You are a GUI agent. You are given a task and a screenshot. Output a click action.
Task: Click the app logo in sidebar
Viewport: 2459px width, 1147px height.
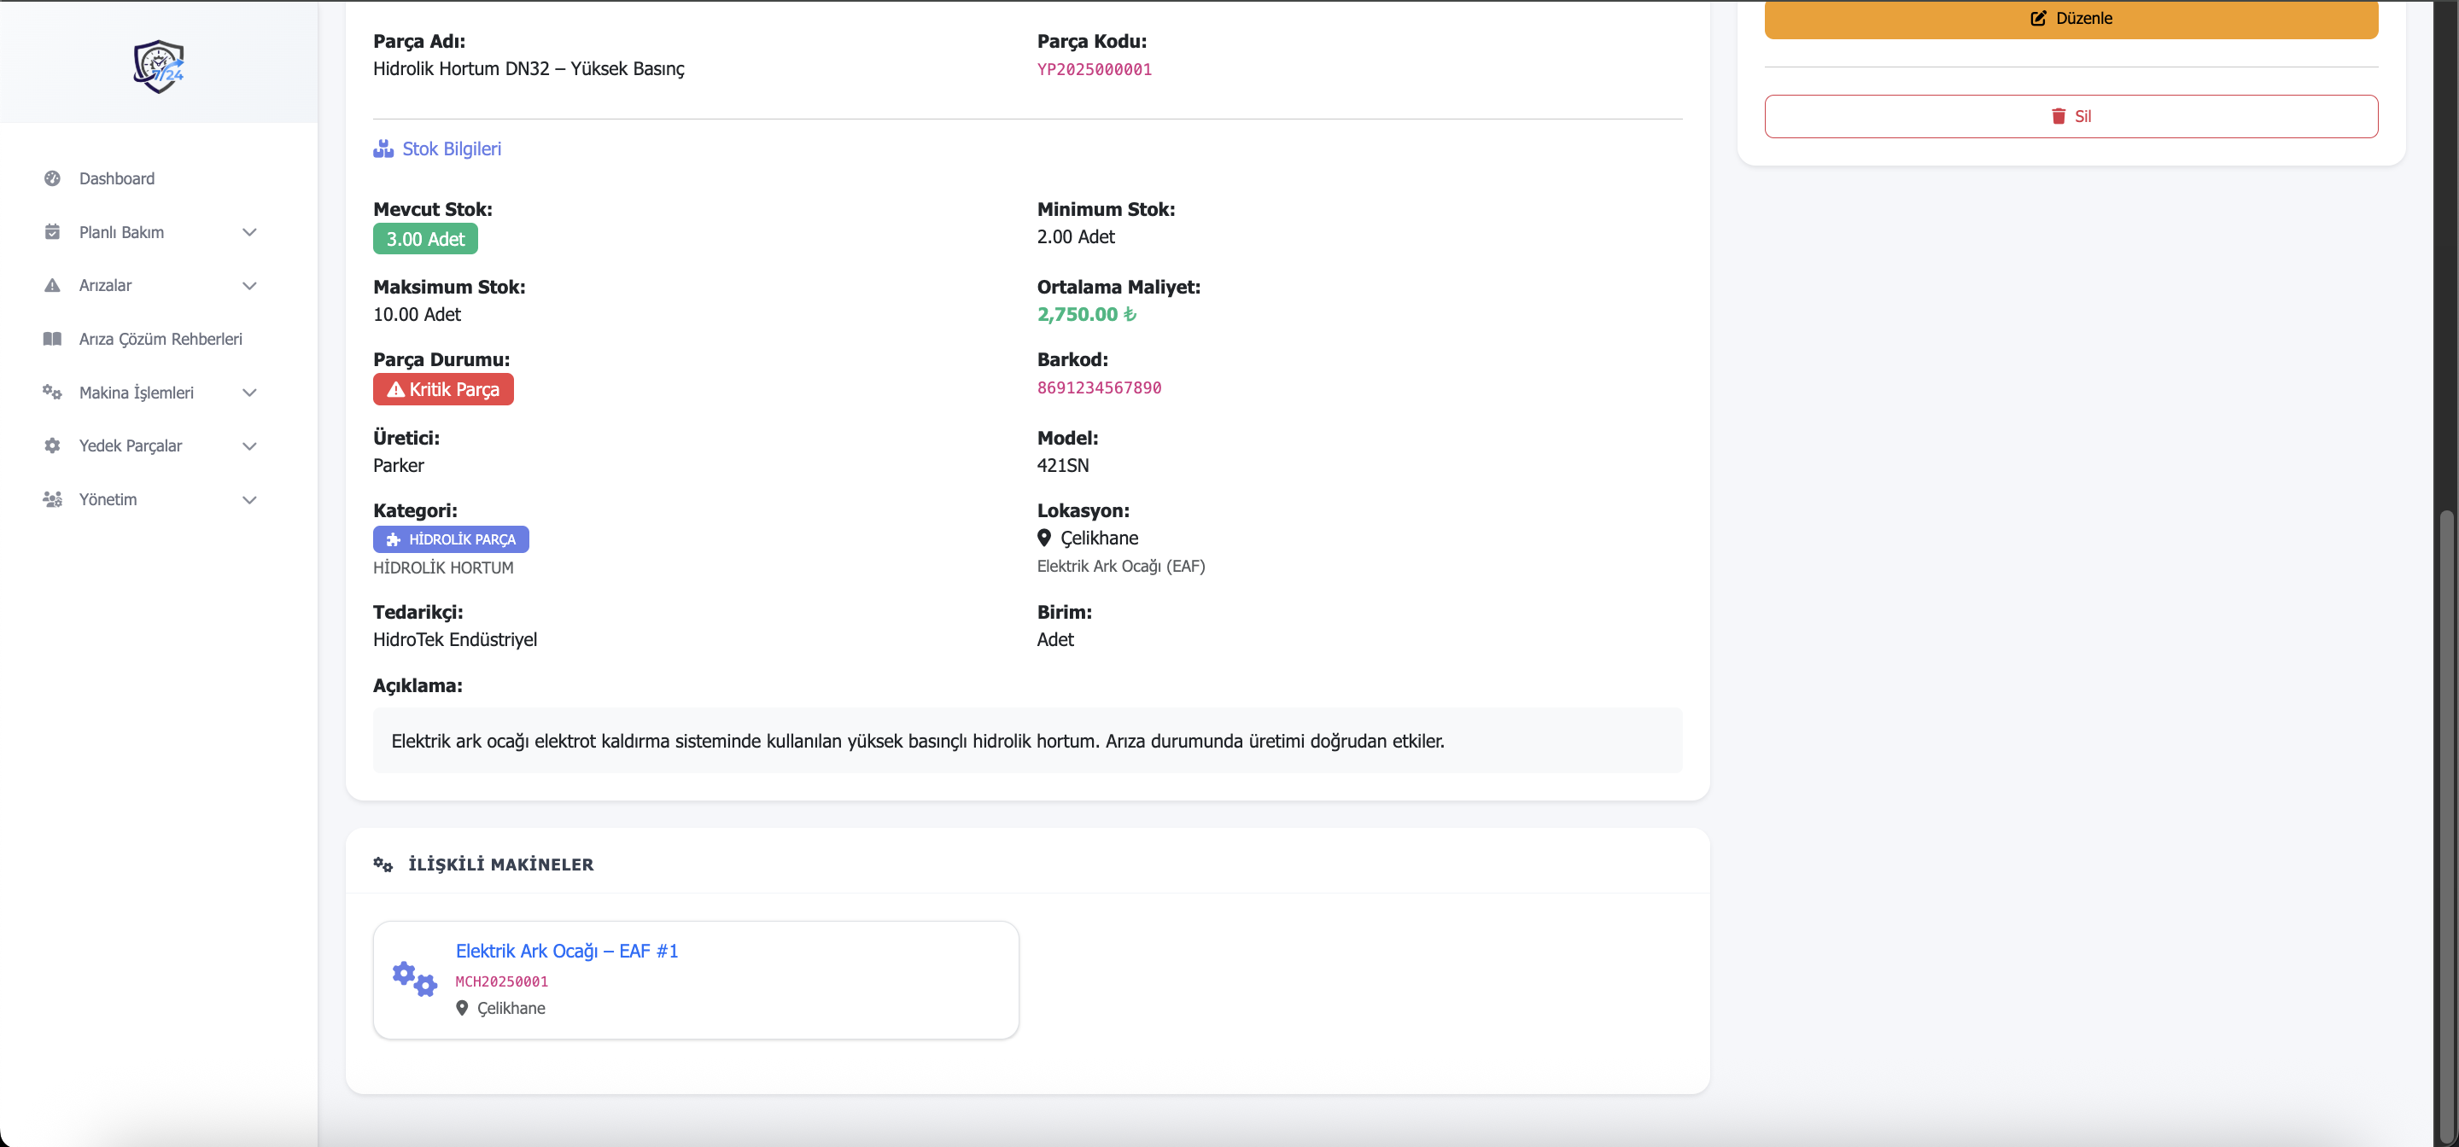point(159,66)
